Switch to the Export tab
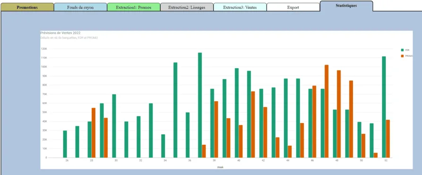This screenshot has height=175, width=422. tap(293, 7)
